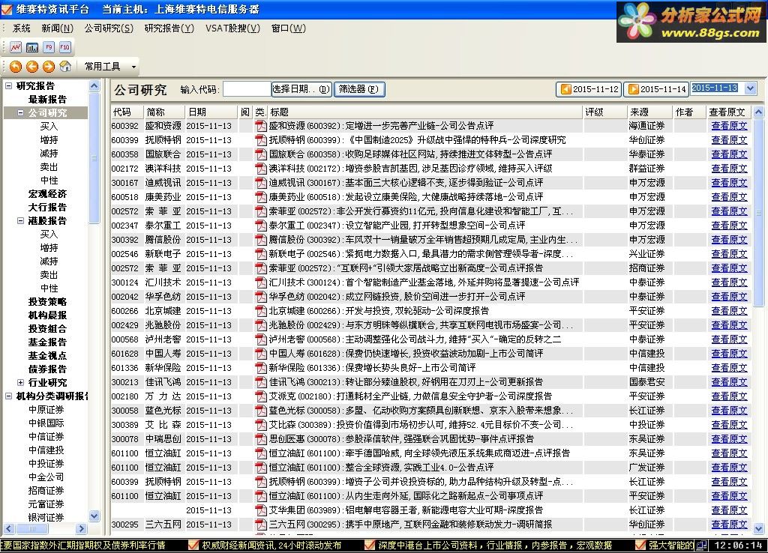Open PDF icon for 汇川技术 report
This screenshot has height=553, width=768.
261,282
